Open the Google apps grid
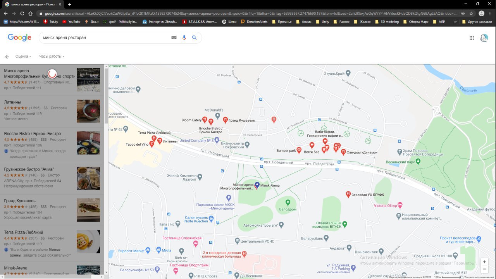The height and width of the screenshot is (279, 496). point(472,38)
